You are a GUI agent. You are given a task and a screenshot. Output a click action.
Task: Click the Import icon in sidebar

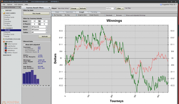click(x=4, y=11)
